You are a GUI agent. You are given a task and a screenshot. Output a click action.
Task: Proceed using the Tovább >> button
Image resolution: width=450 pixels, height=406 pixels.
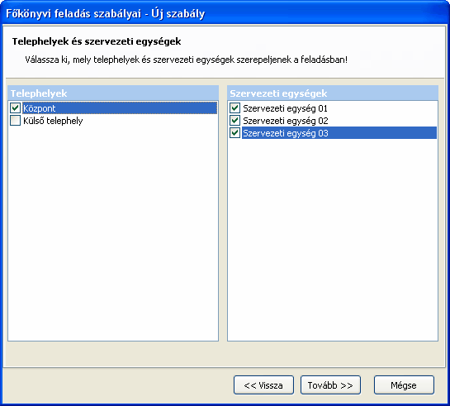(x=330, y=385)
